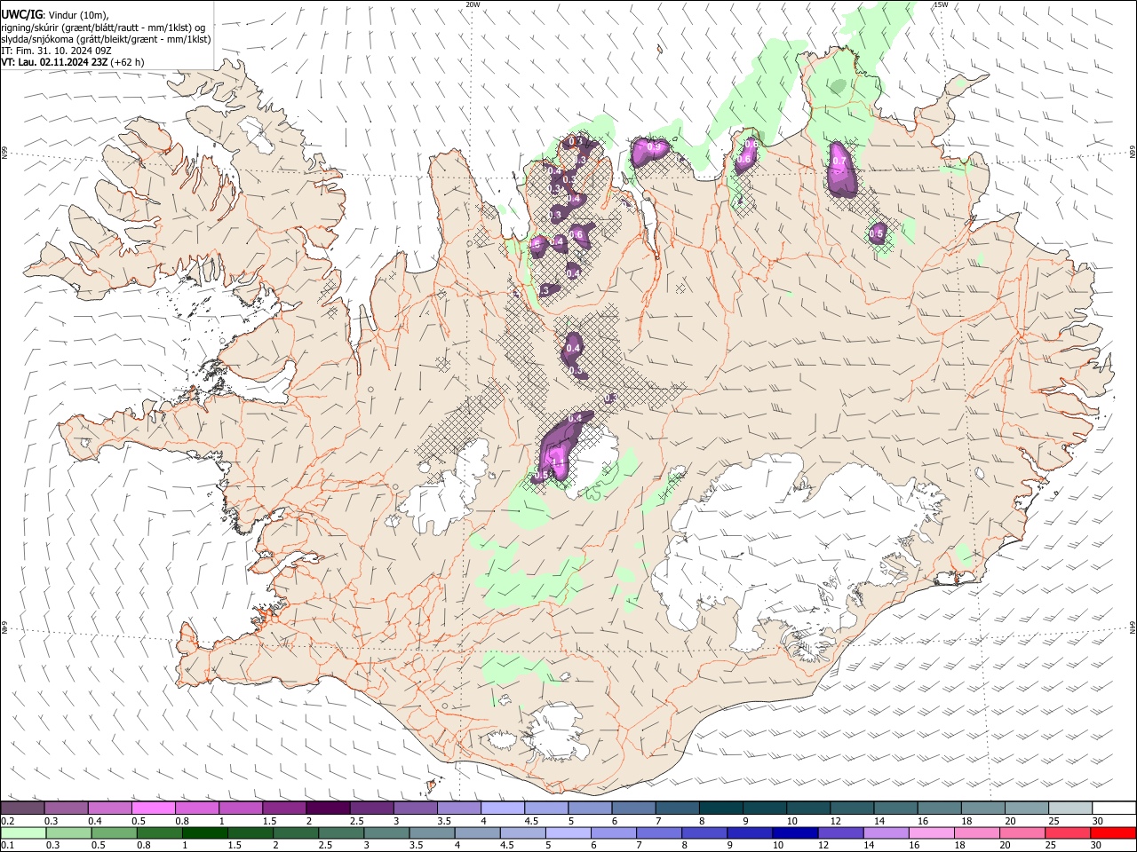
Task: Click the 'rigning/skúrir' legend description line
Action: click(105, 27)
